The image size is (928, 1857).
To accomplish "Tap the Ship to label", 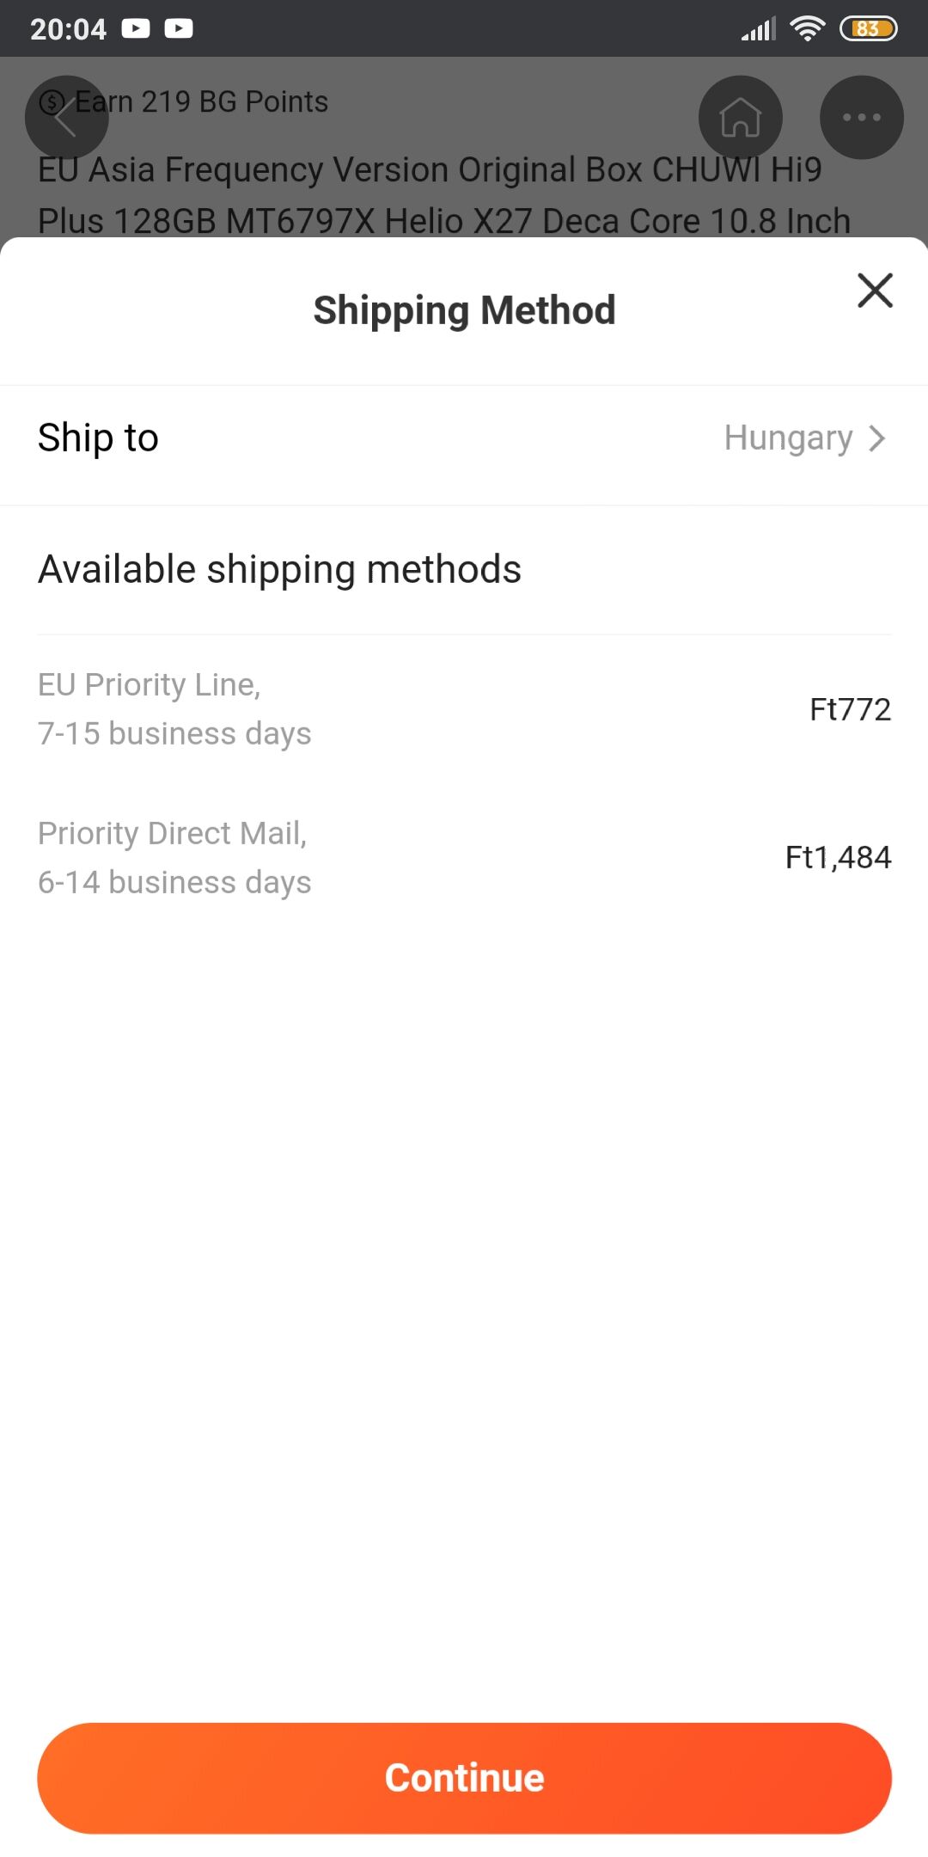I will (x=98, y=438).
